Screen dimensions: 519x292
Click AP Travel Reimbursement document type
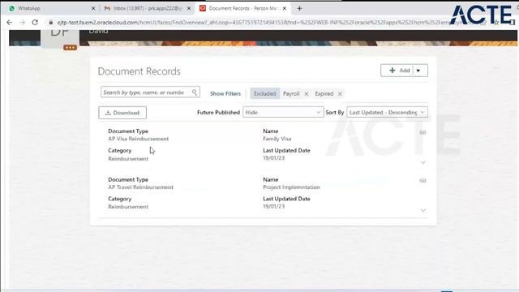(x=140, y=187)
